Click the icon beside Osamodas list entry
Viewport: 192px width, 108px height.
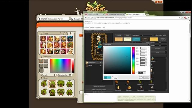[x=101, y=63]
